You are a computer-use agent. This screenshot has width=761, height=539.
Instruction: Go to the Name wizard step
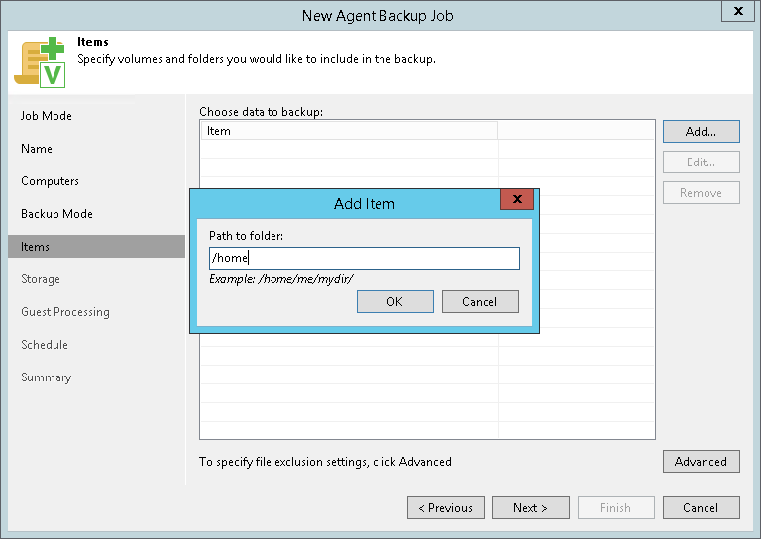coord(37,149)
